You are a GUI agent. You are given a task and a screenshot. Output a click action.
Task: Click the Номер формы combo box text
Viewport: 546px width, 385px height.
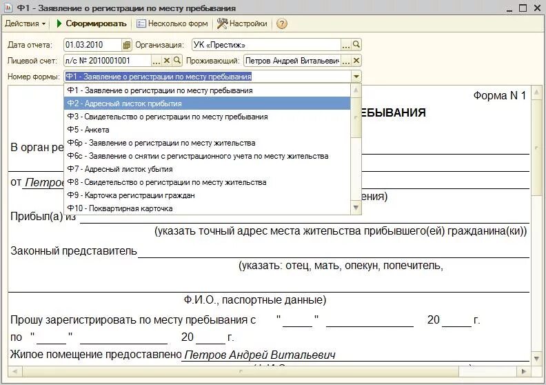click(x=208, y=77)
